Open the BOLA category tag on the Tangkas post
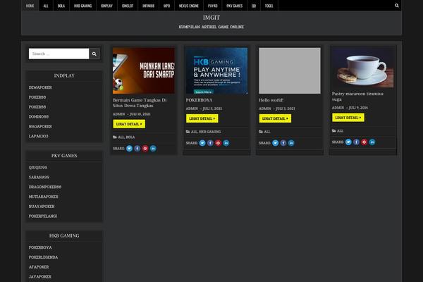 (130, 137)
